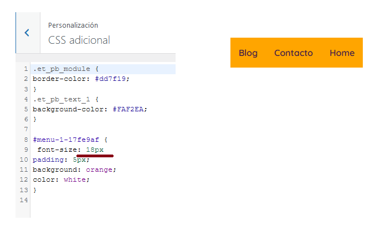
Task: Click the .et_pb_text_1 selector line
Action: (66, 99)
